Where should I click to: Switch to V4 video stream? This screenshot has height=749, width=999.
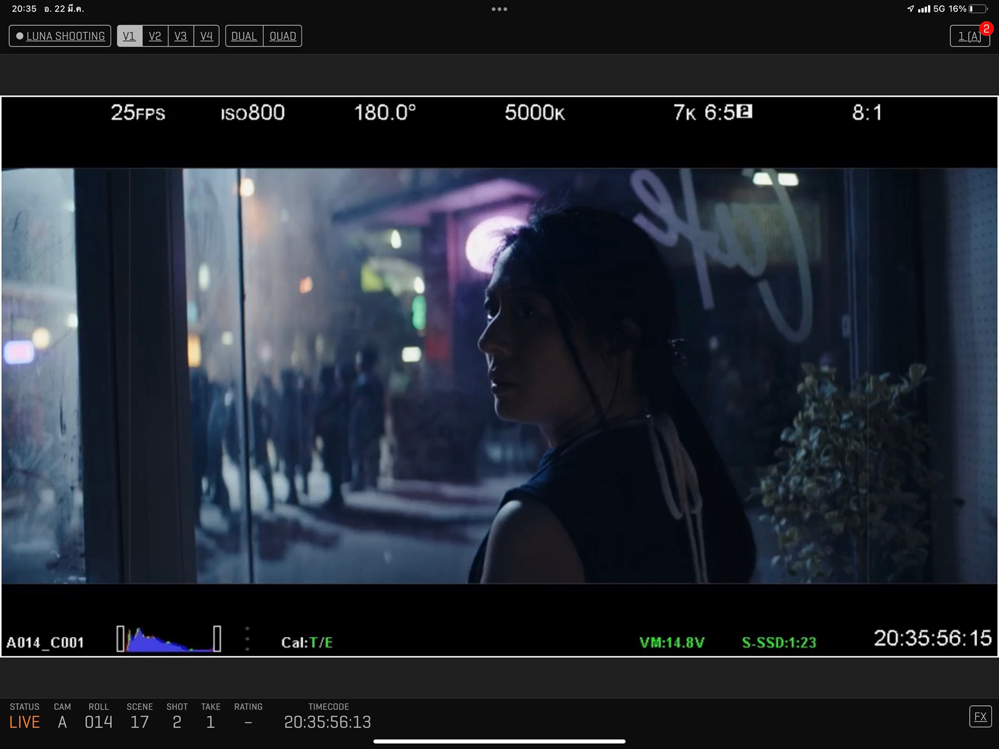[x=207, y=36]
